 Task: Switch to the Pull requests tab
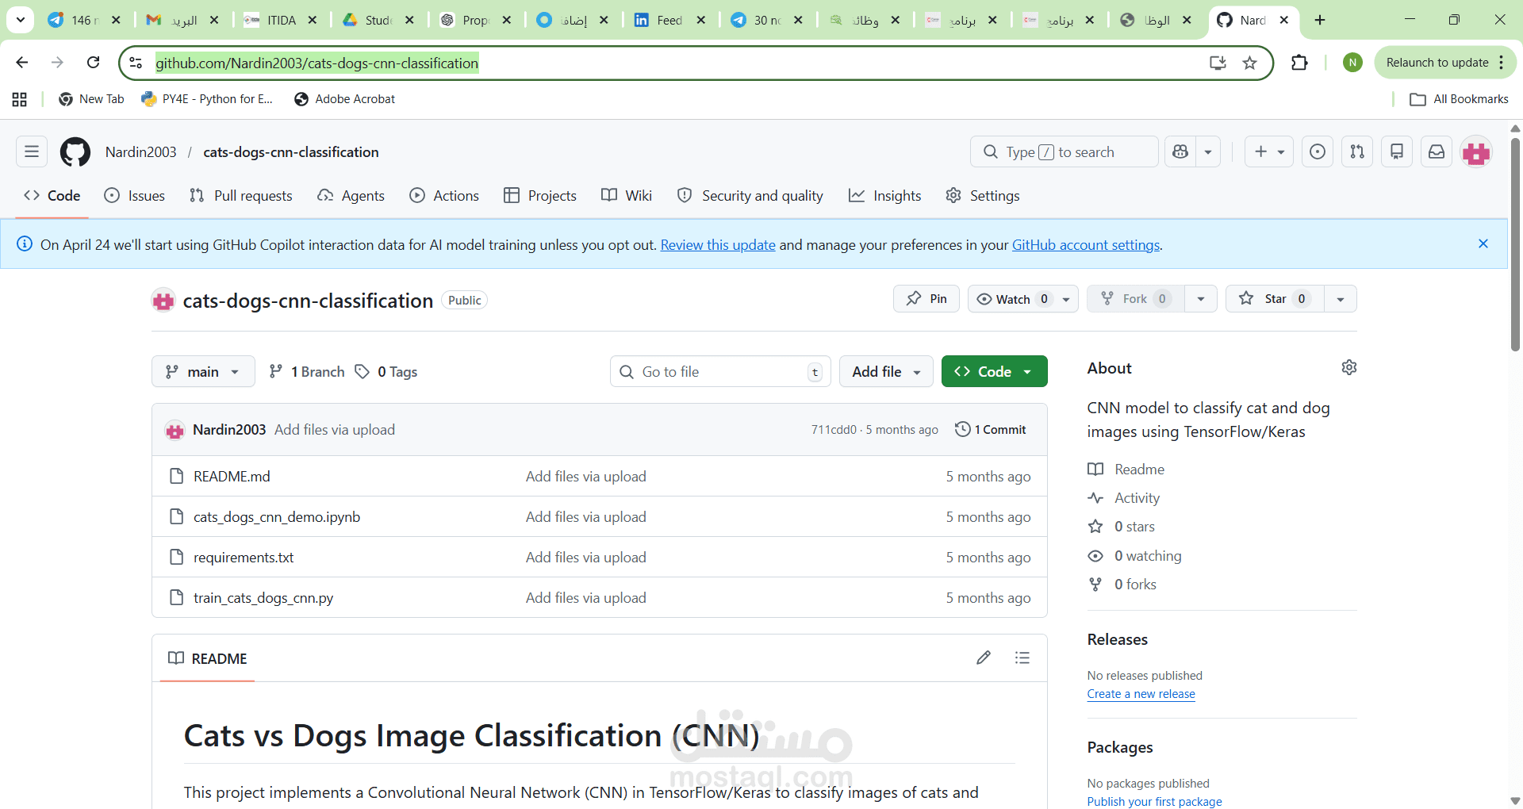pyautogui.click(x=241, y=196)
